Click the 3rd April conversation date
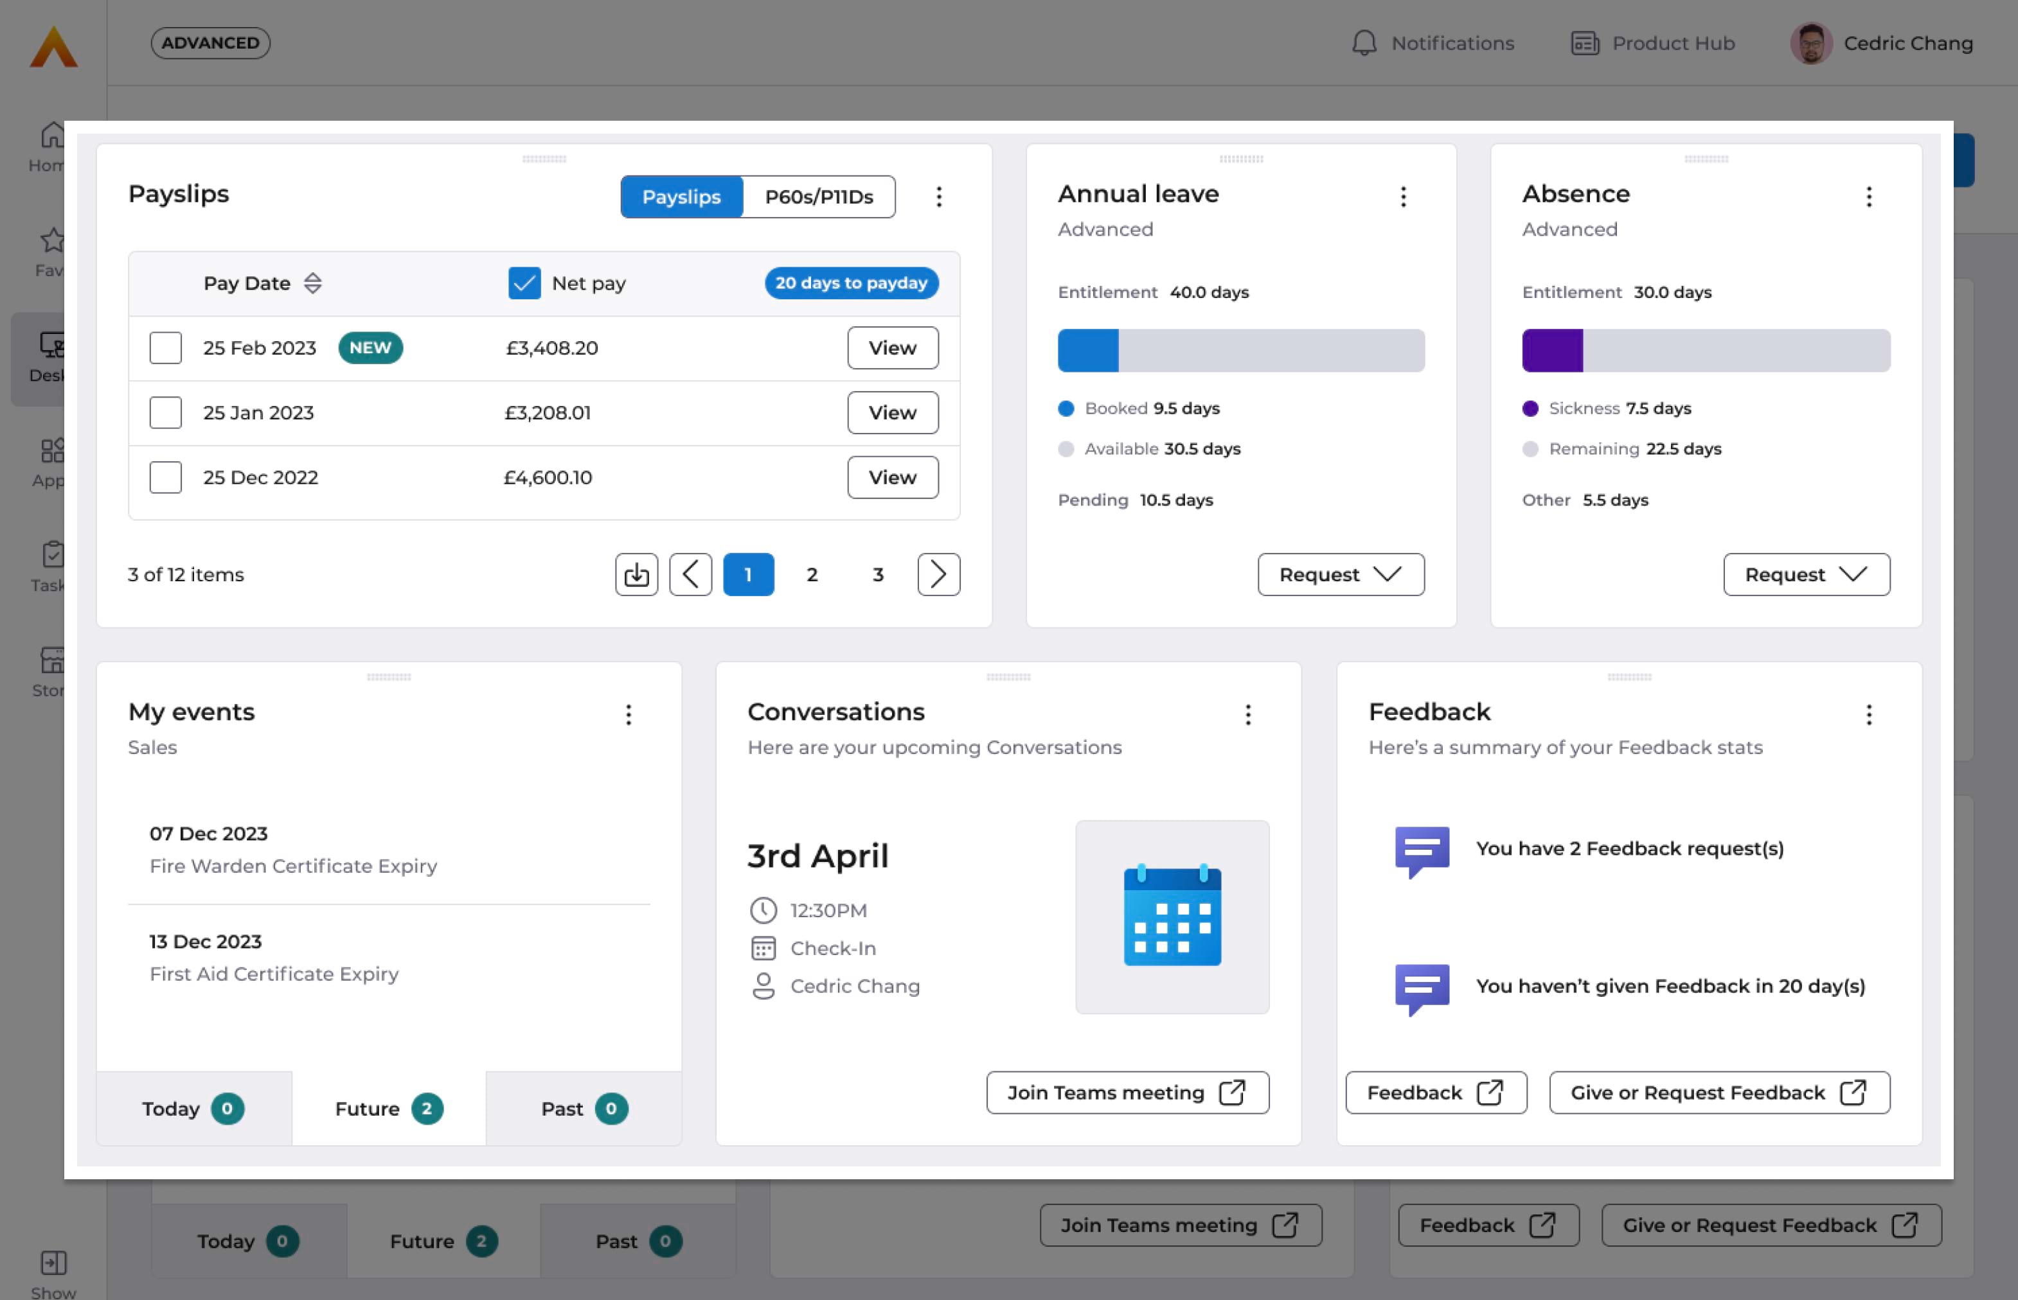The height and width of the screenshot is (1300, 2018). point(817,856)
